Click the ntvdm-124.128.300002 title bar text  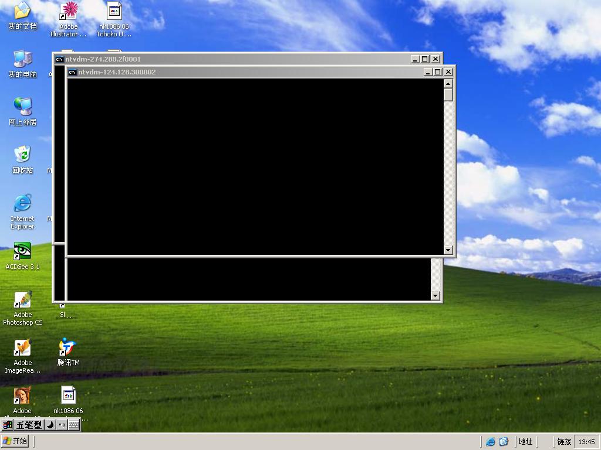117,72
